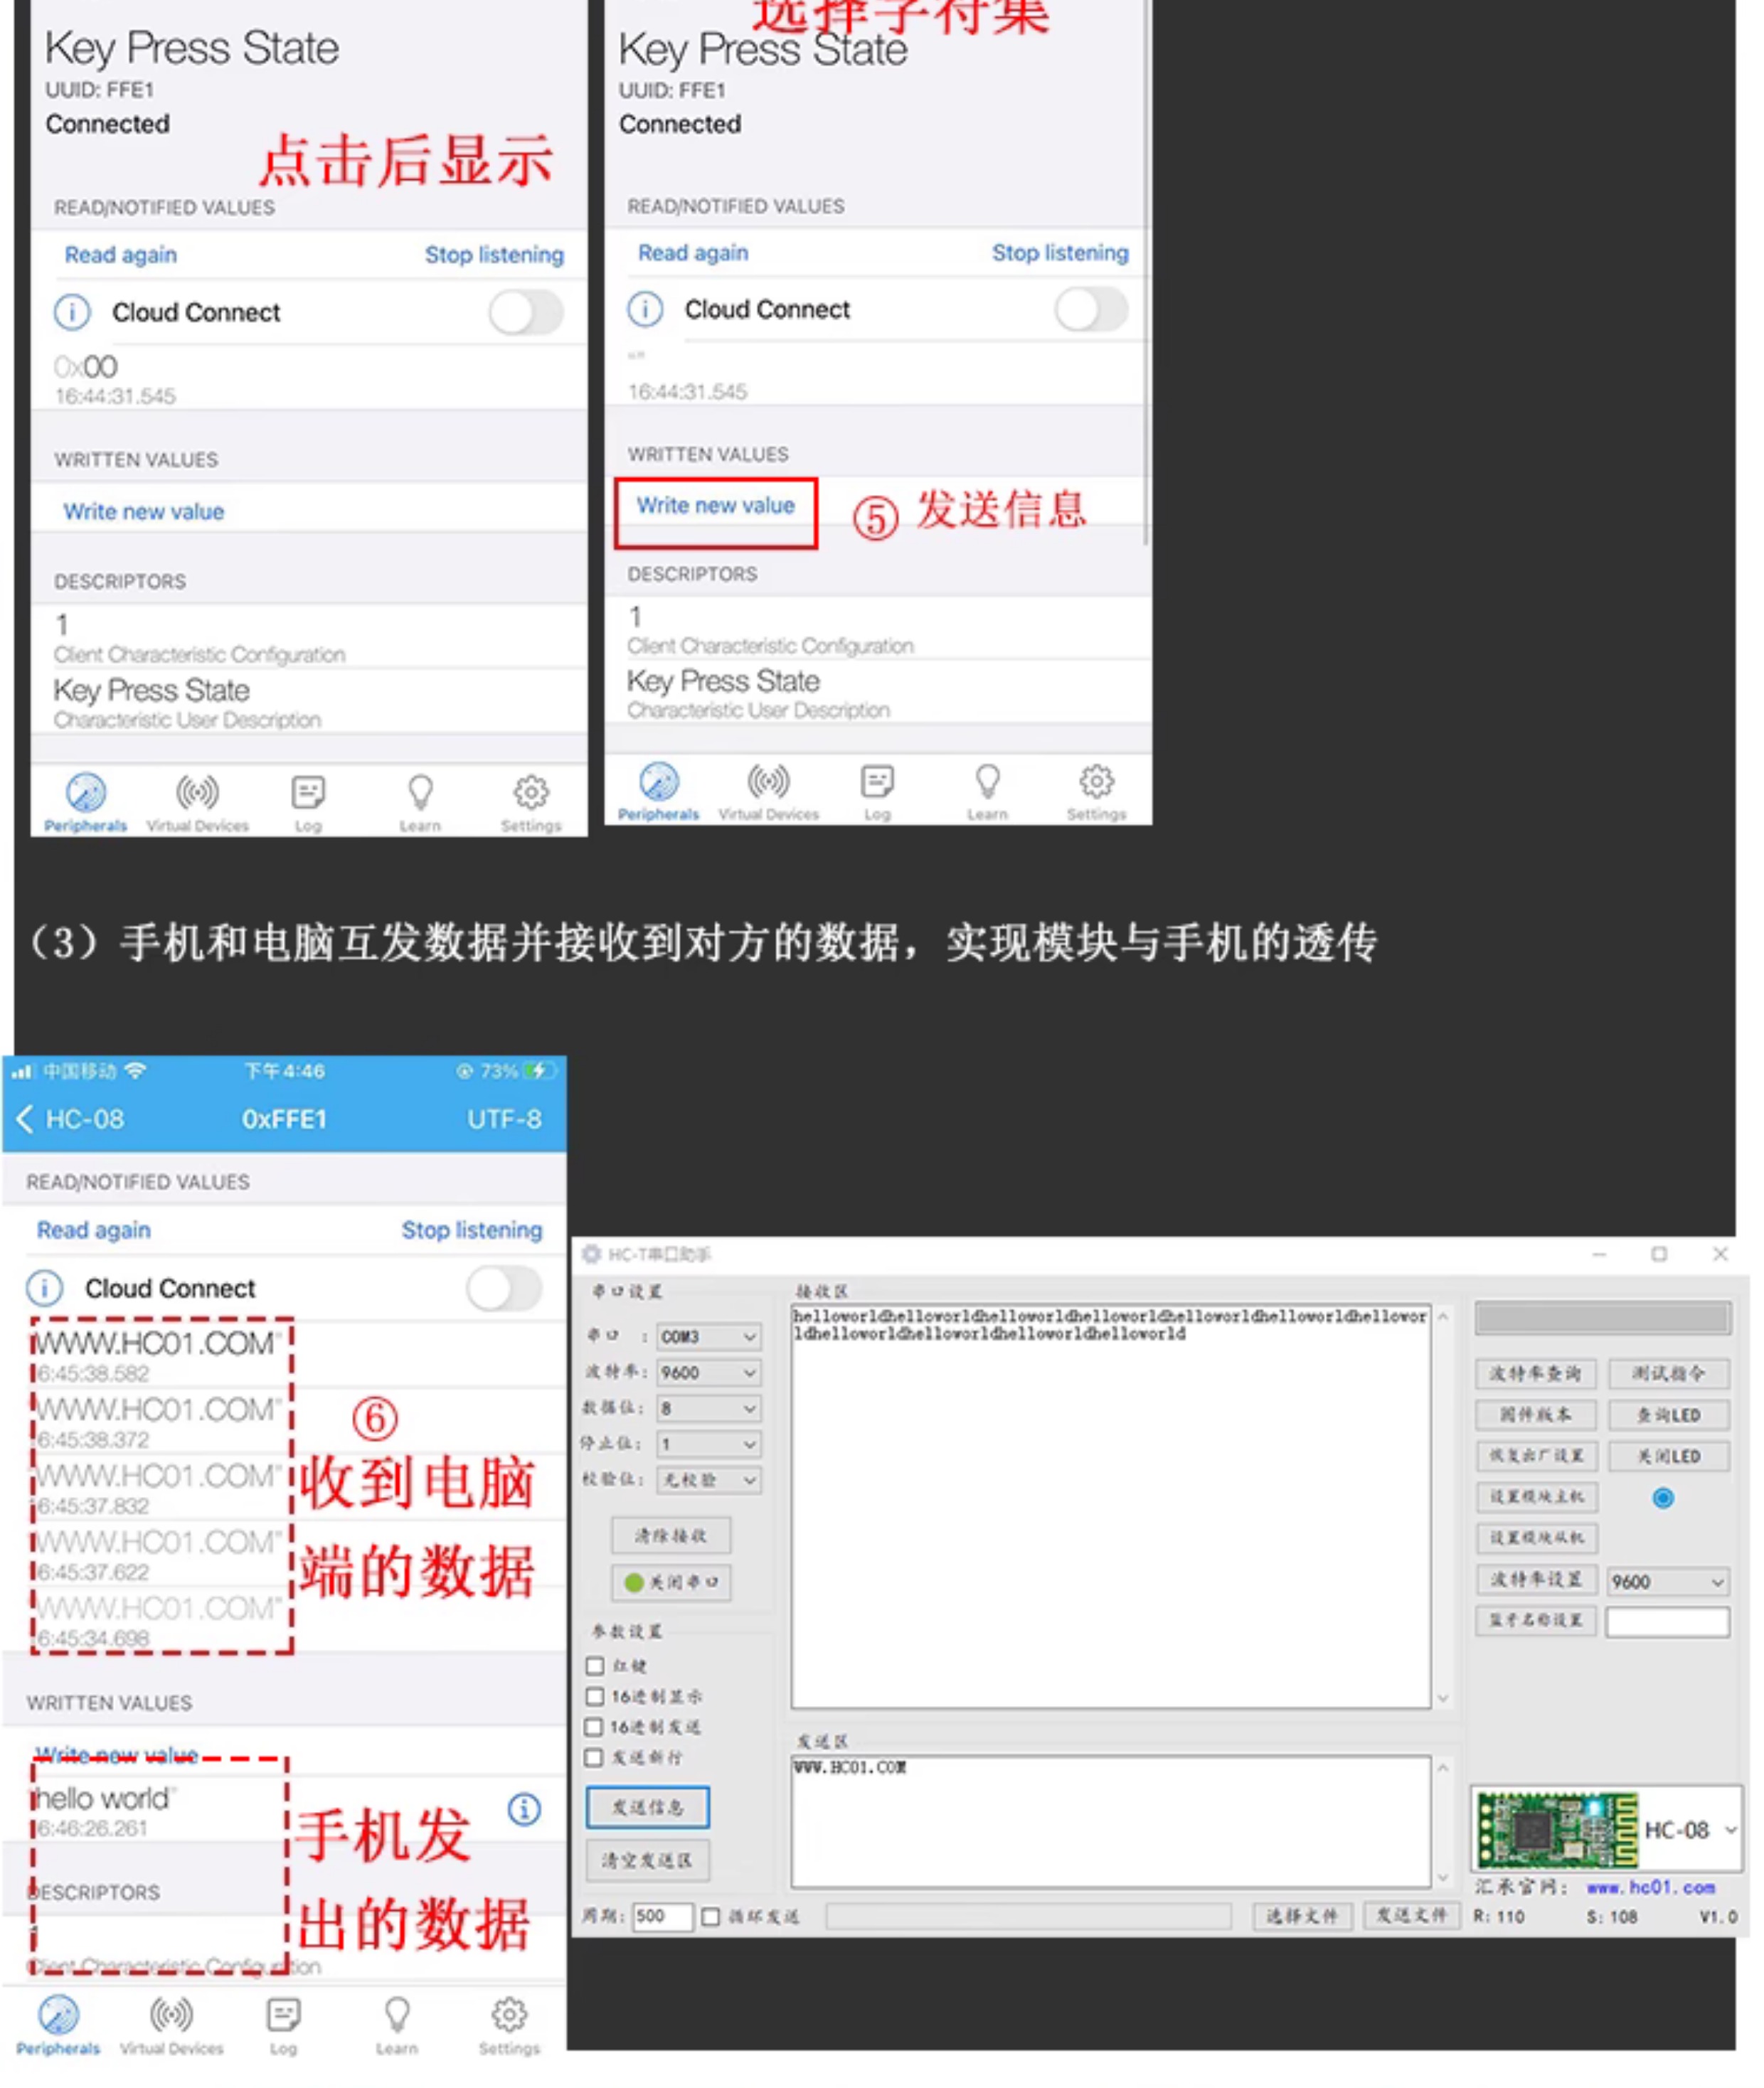The image size is (1764, 2088).
Task: Select Peripherals icon in the HC-08 phone screen
Action: pyautogui.click(x=58, y=2014)
